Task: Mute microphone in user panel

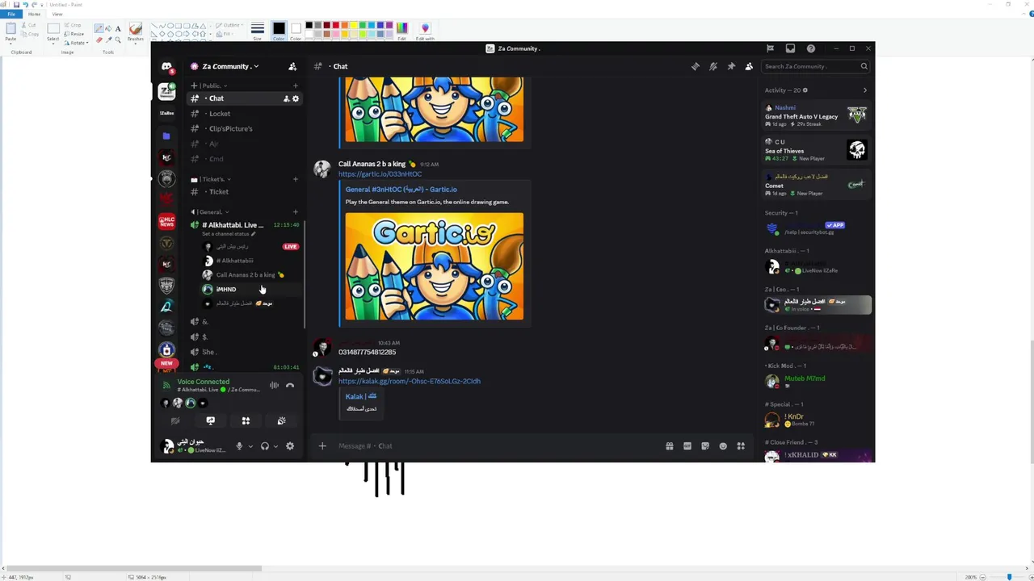Action: pos(239,446)
